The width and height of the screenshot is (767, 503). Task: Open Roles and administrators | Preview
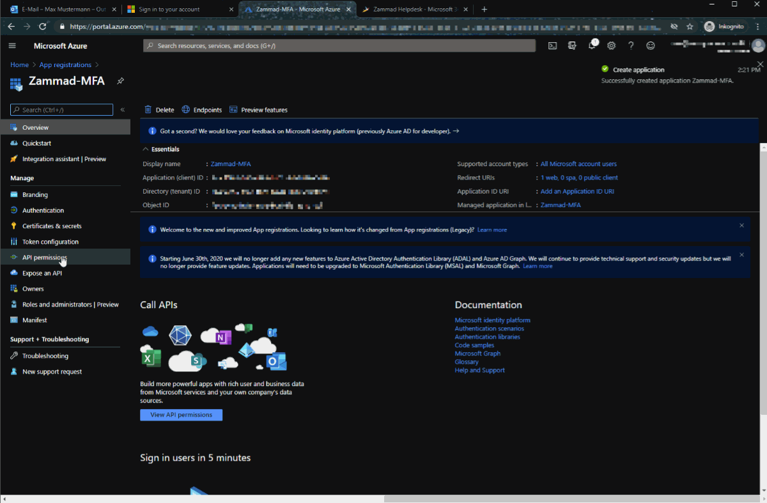coord(65,305)
